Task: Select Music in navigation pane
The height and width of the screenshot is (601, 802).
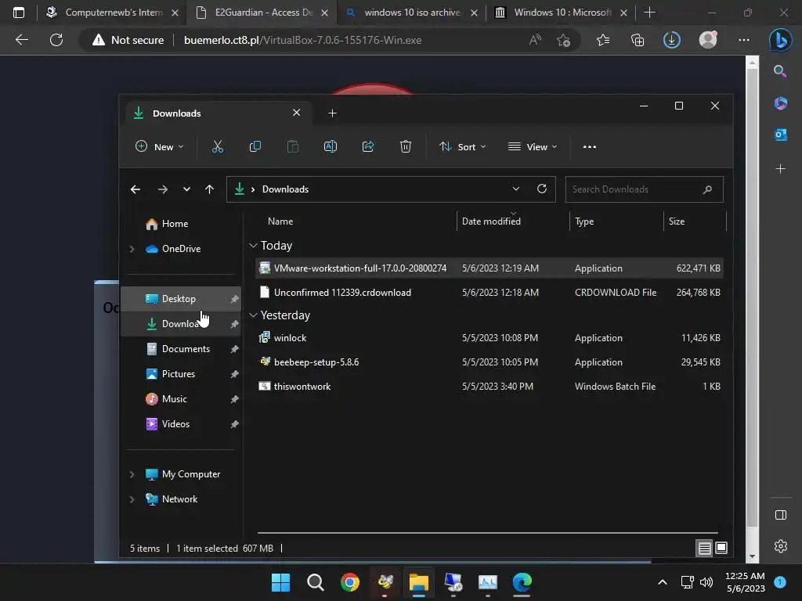Action: (x=181, y=399)
